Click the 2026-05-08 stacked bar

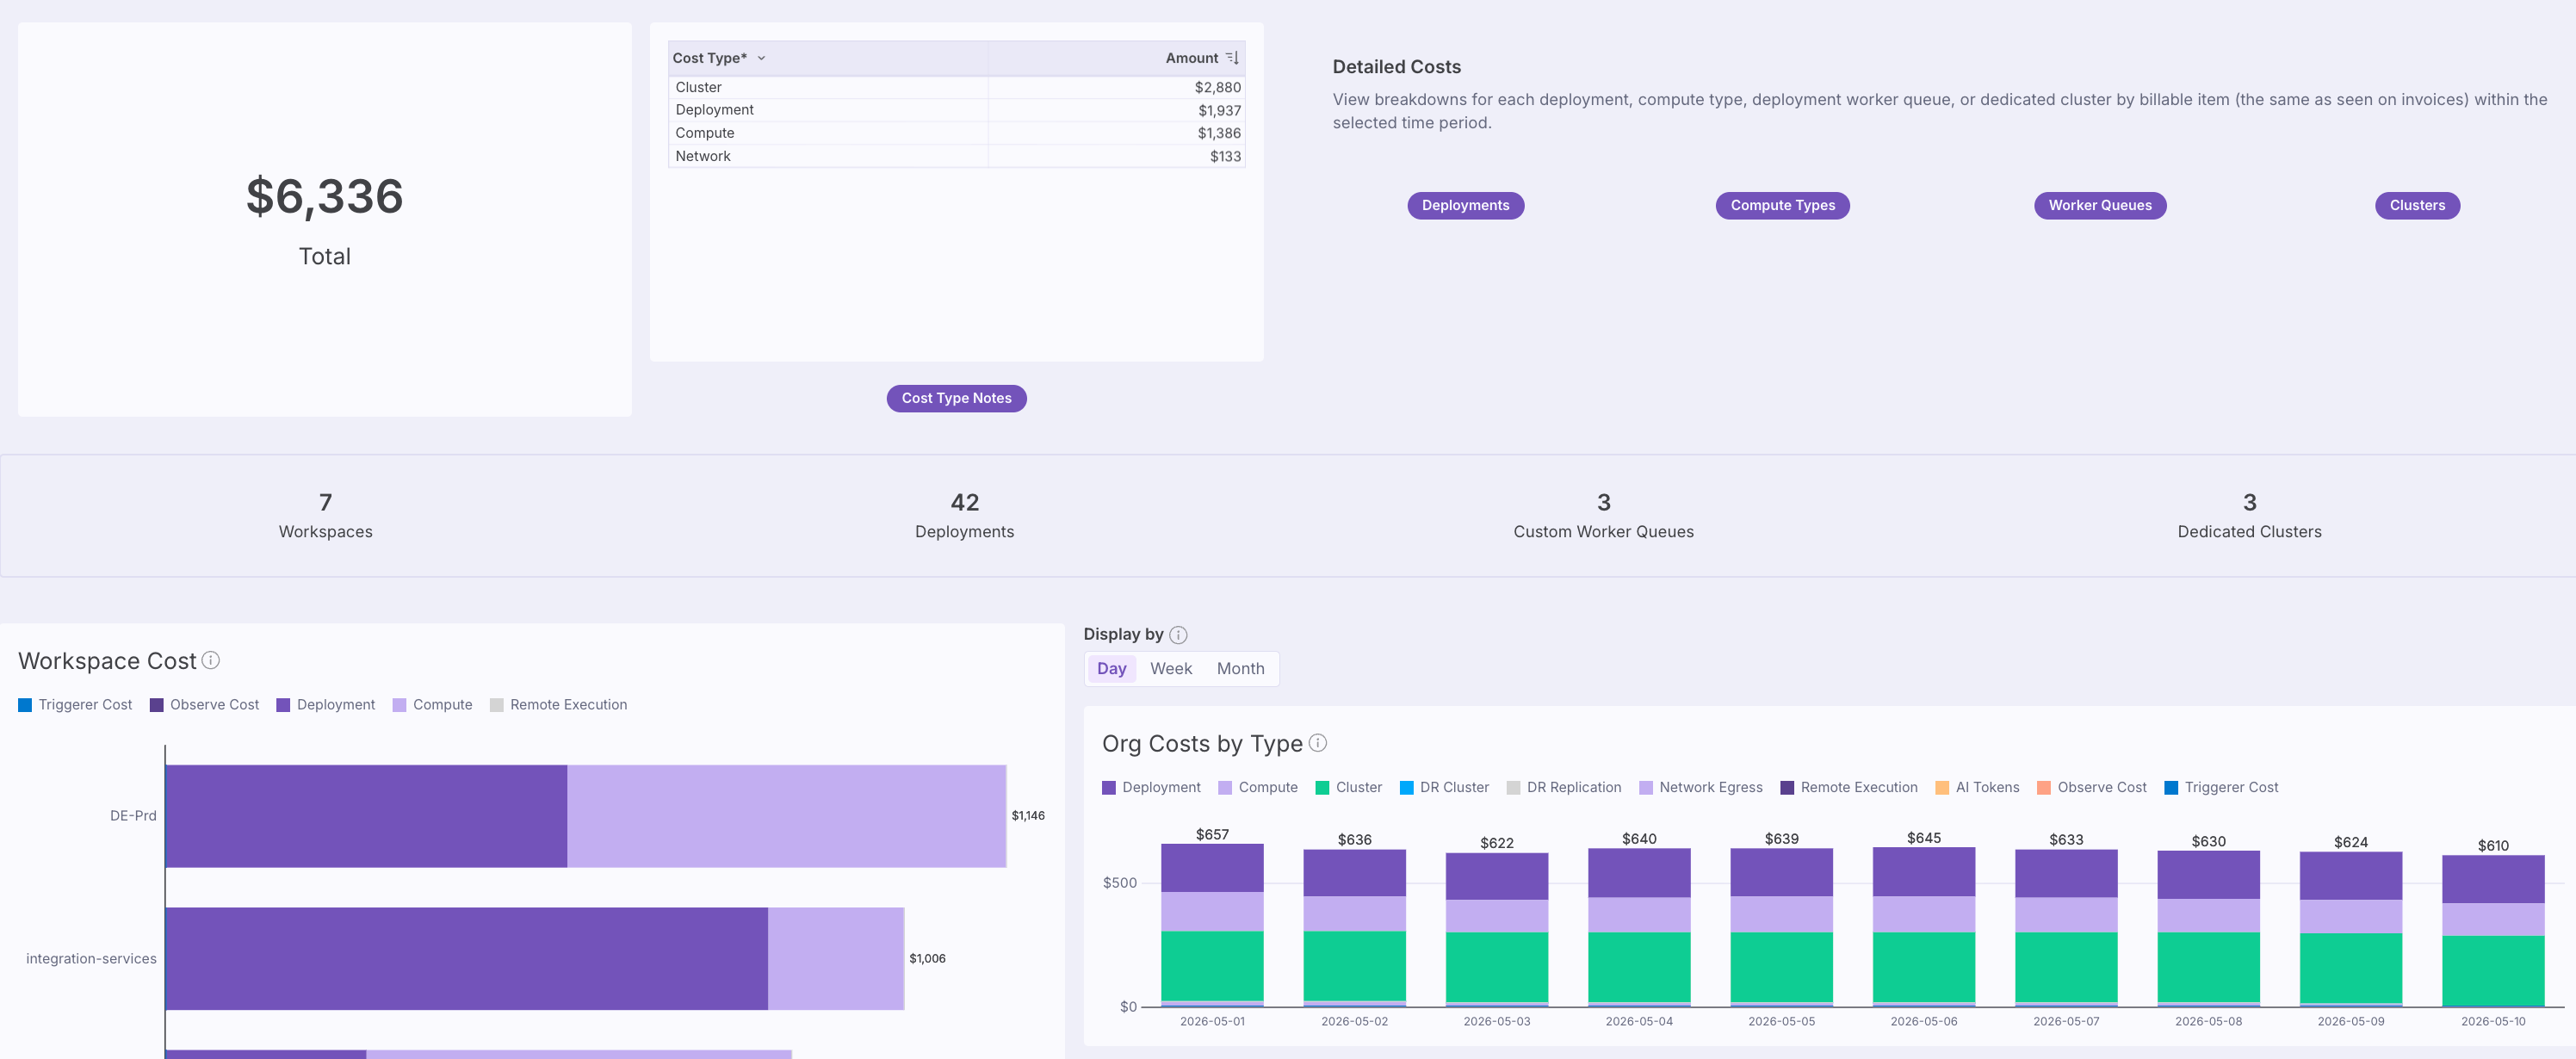[x=2208, y=928]
